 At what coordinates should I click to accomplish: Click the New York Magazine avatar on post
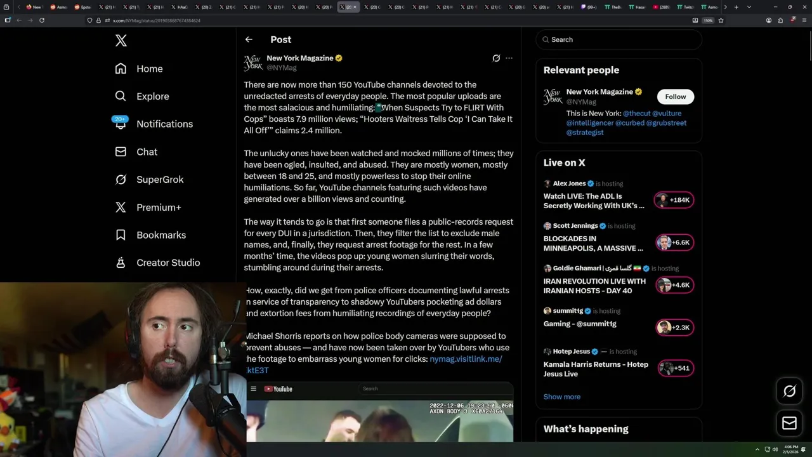click(x=253, y=63)
